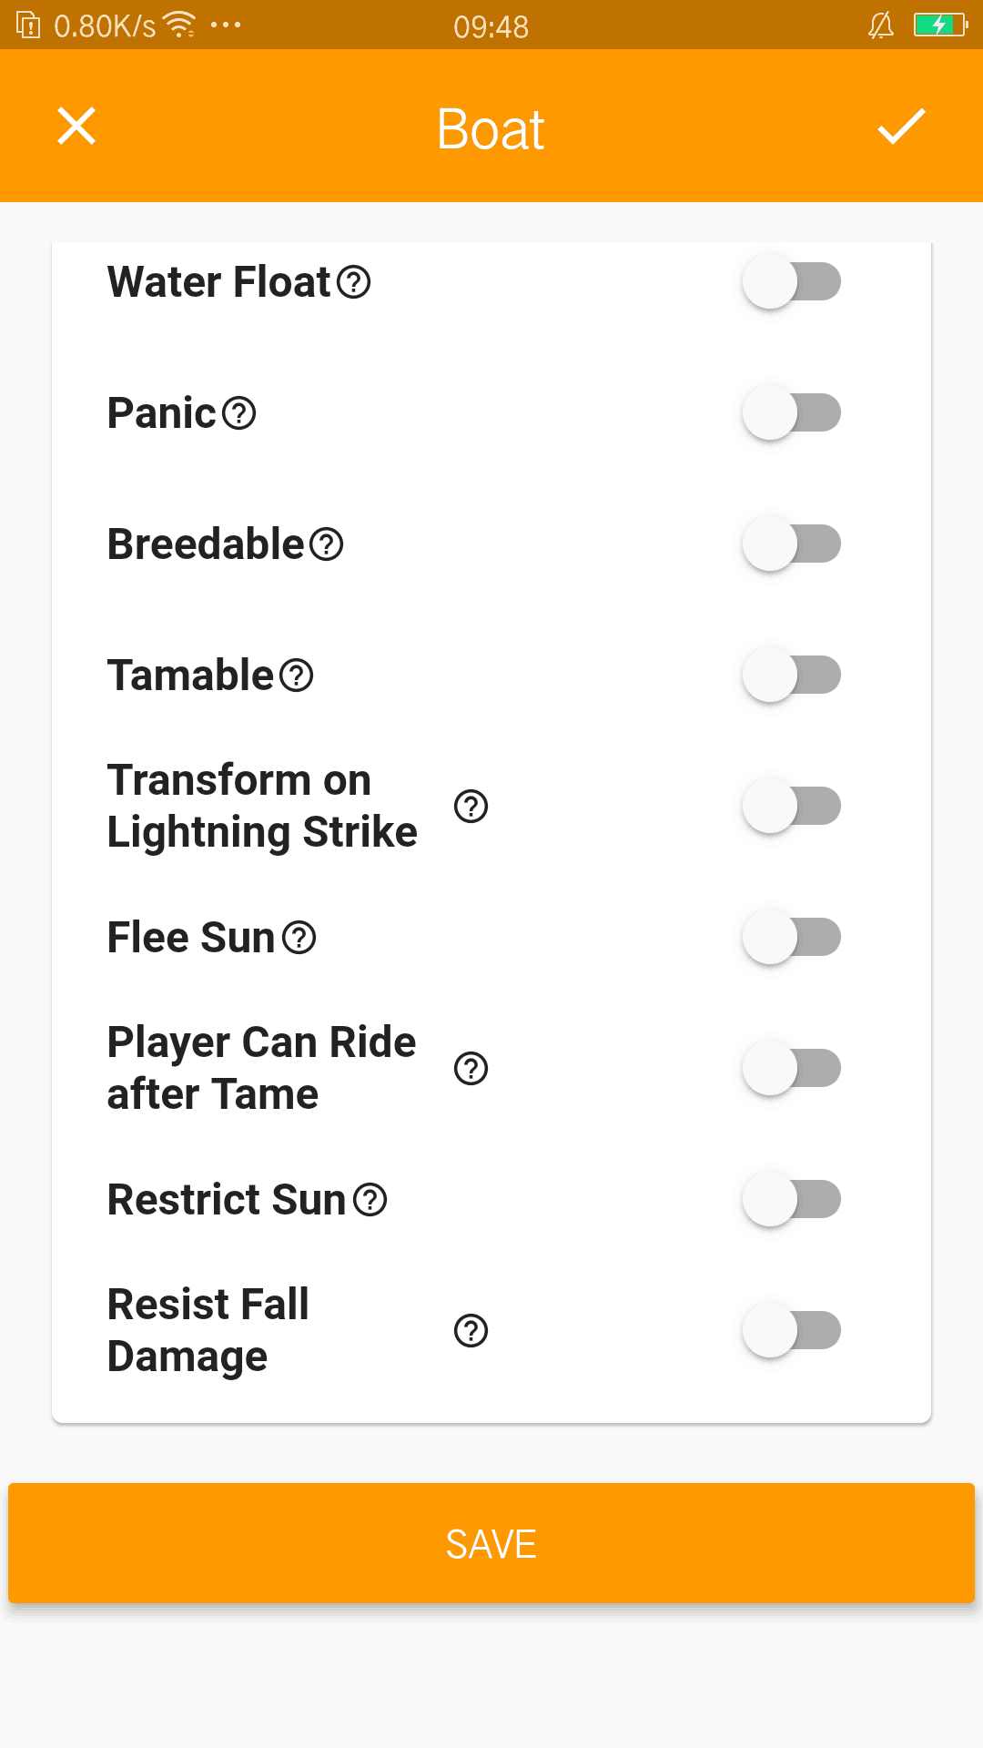Confirm changes with the checkmark icon
The height and width of the screenshot is (1748, 983).
pyautogui.click(x=901, y=127)
